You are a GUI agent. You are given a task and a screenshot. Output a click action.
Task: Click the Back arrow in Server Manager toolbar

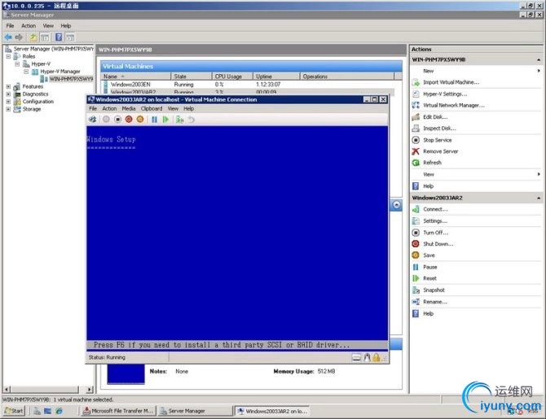point(8,37)
